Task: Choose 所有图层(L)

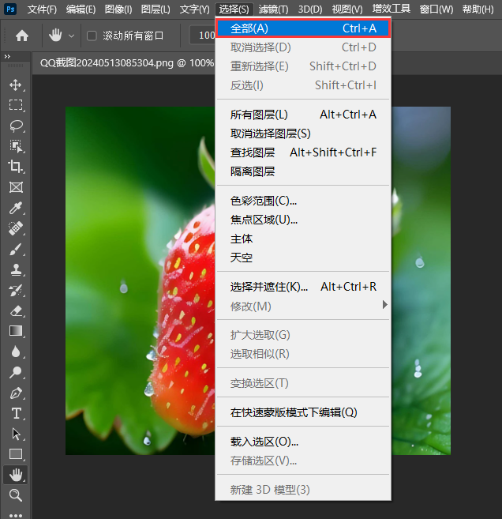Action: 303,115
